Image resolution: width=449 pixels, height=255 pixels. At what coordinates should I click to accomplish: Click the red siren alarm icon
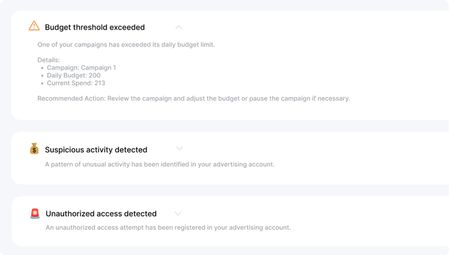(35, 213)
